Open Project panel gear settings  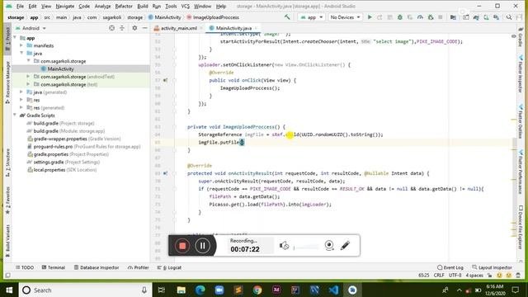pyautogui.click(x=134, y=28)
